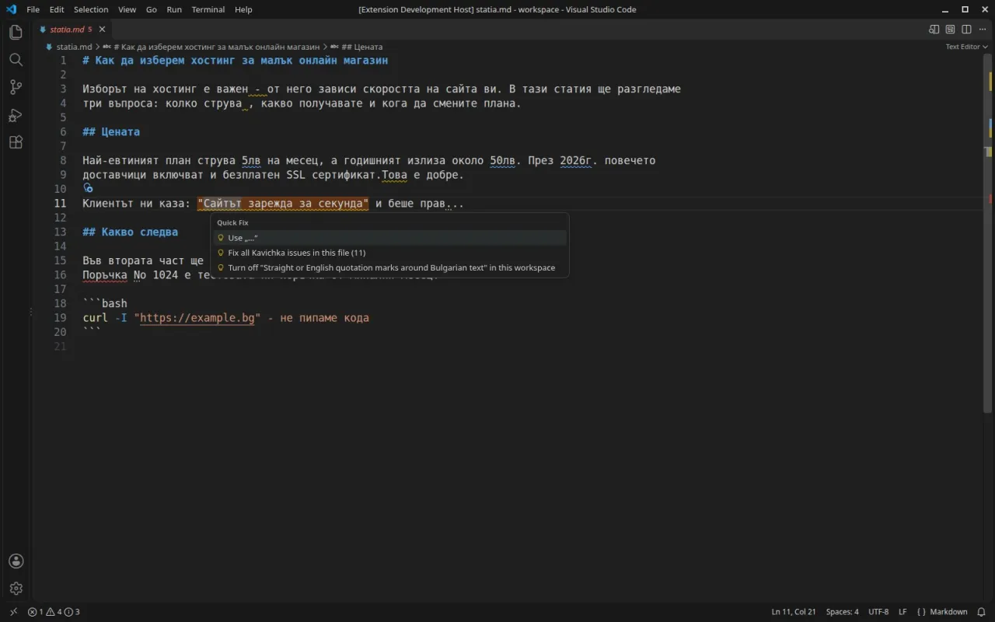Show problems from errors and warnings counter

[x=54, y=612]
